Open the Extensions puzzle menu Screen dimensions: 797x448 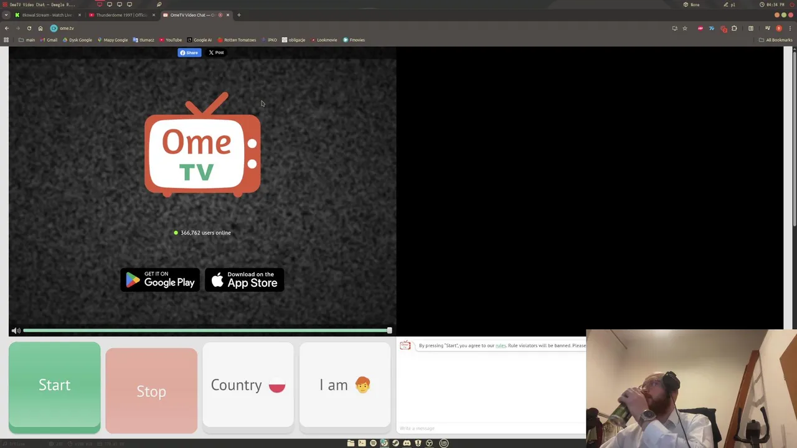tap(734, 28)
